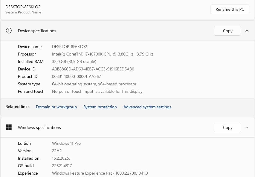This screenshot has height=177, width=255.
Task: Click the Device specifications heading
Action: pyautogui.click(x=37, y=31)
